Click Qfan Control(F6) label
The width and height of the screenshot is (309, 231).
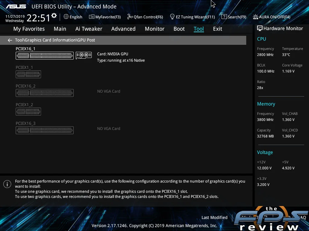148,17
